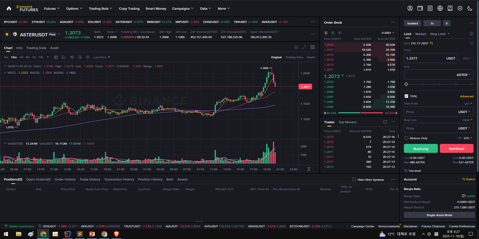This screenshot has height=239, width=479.
Task: Open Copy Trading in the top navigation
Action: 129,8
